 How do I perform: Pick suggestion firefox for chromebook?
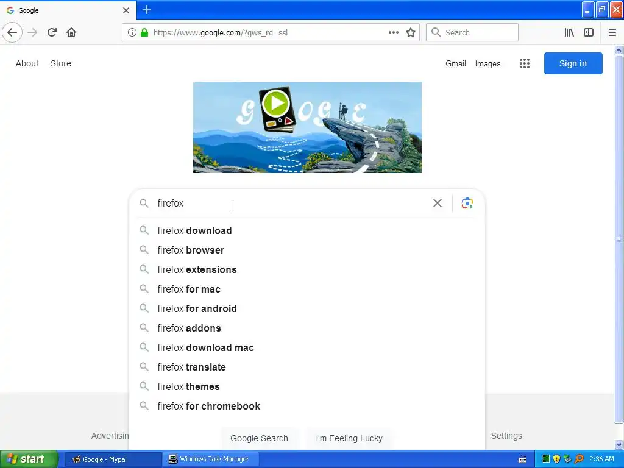pos(307,406)
